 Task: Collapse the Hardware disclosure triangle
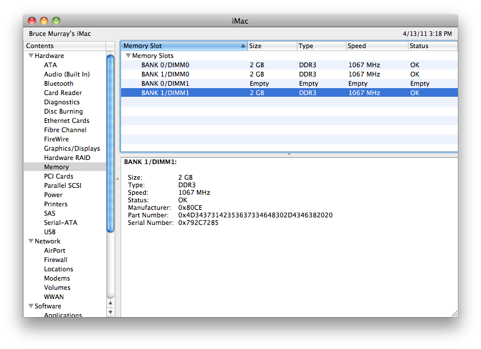pos(31,56)
